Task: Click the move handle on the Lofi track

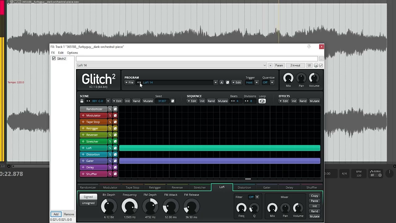Action: (83, 148)
